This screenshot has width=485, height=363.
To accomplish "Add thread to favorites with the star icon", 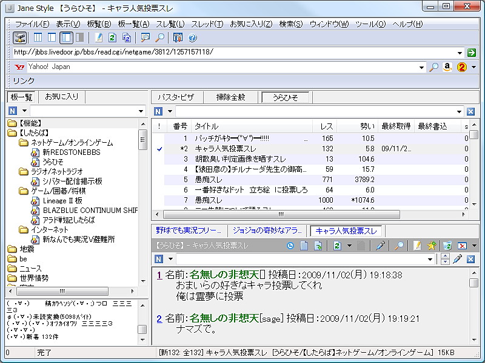I will pos(430,246).
